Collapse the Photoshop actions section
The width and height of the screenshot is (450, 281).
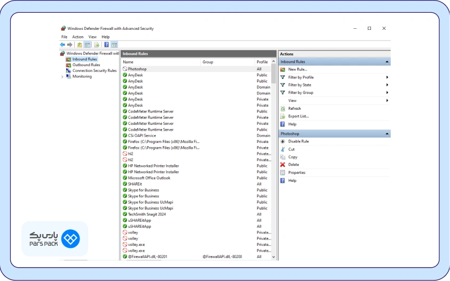[387, 134]
